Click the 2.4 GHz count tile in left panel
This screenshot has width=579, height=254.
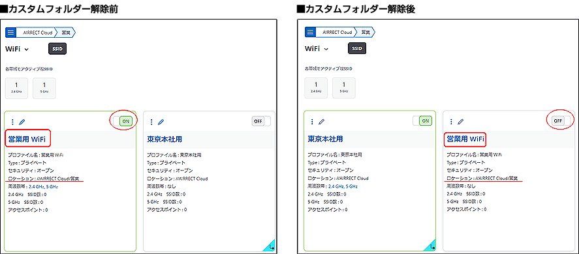pos(16,88)
